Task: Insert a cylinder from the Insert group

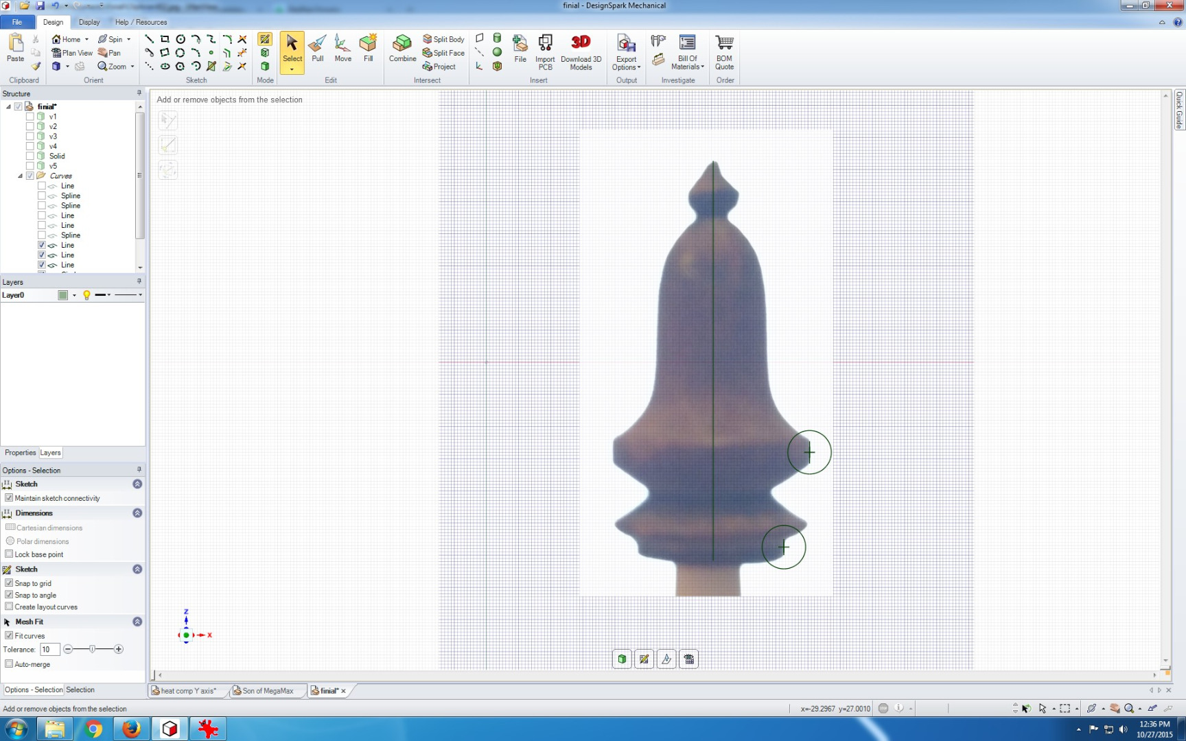Action: (497, 38)
